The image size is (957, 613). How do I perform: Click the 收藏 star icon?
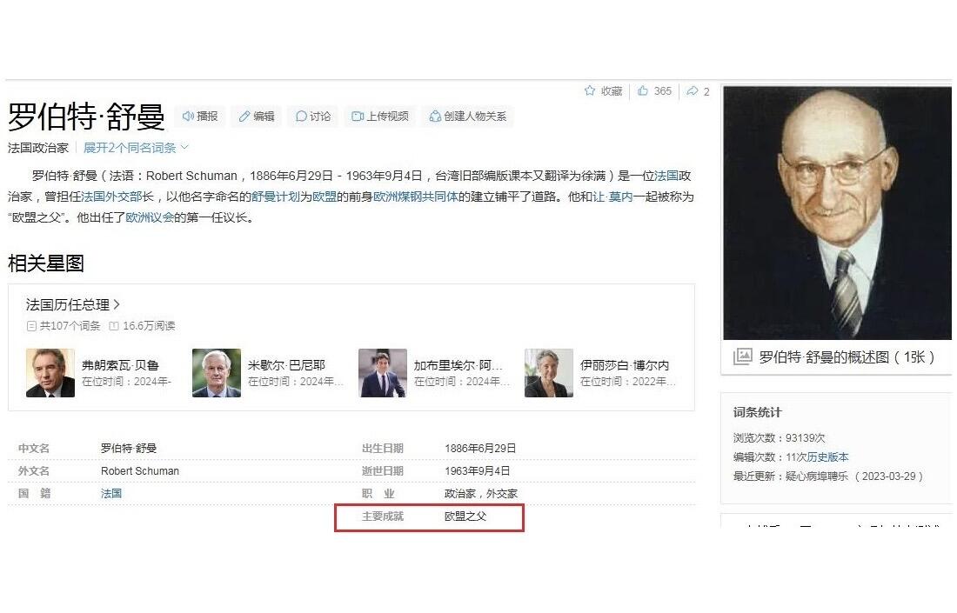[x=590, y=91]
